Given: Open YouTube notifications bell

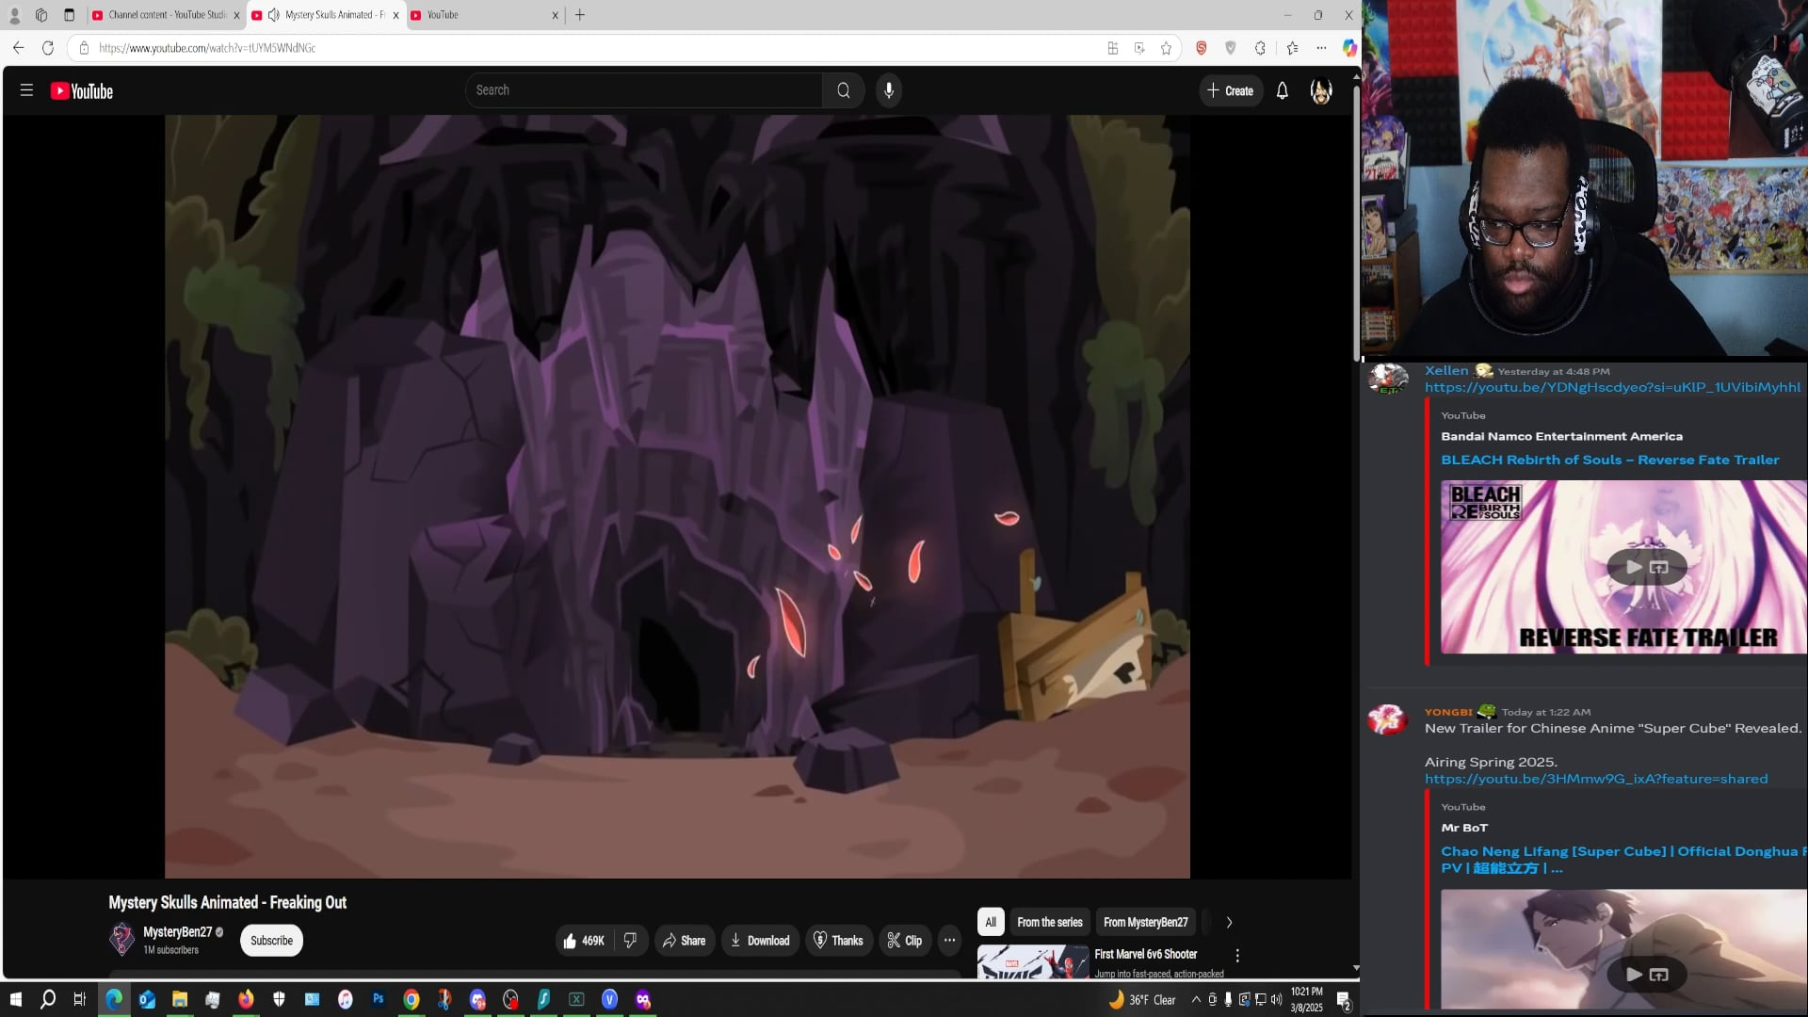Looking at the screenshot, I should pyautogui.click(x=1283, y=91).
